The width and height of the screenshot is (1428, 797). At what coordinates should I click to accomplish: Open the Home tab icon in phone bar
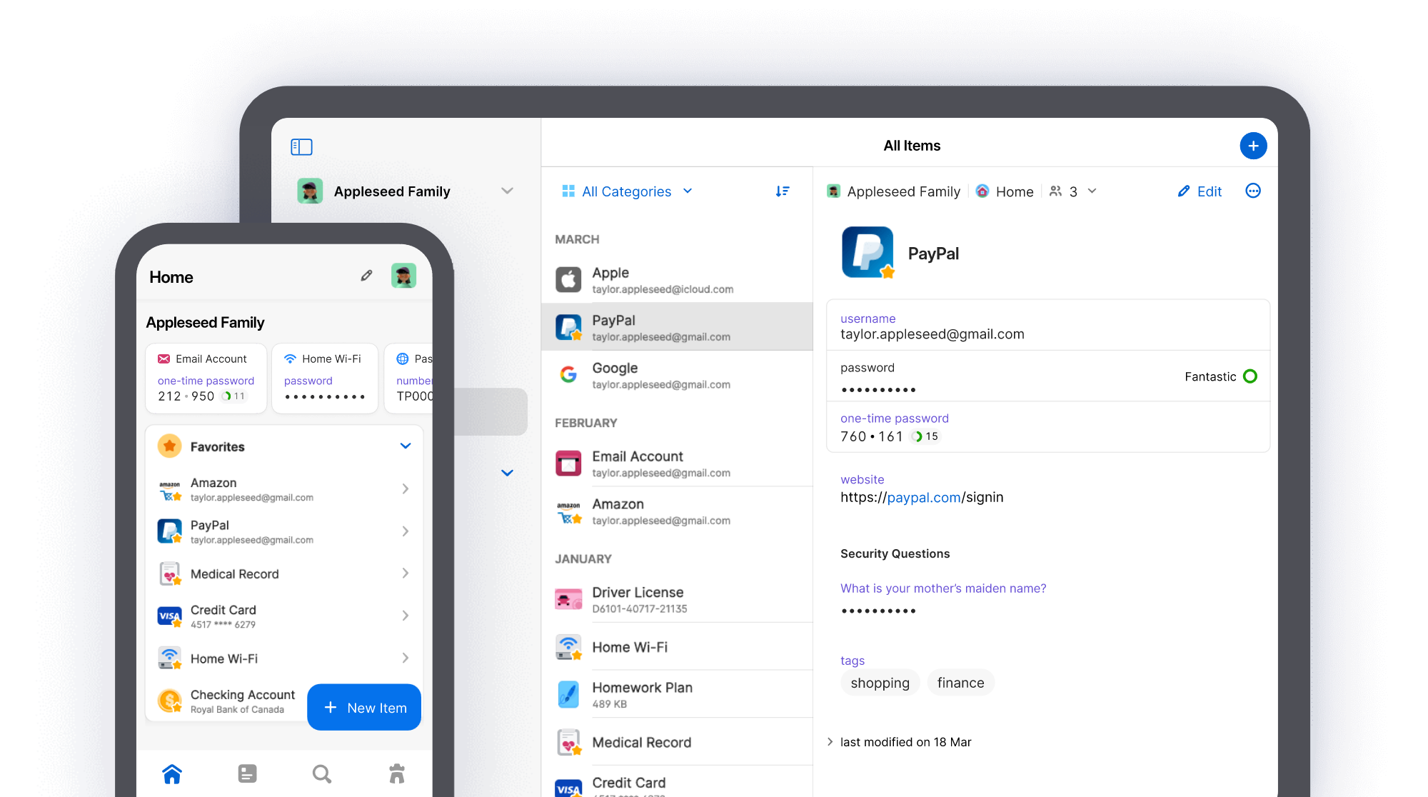172,773
